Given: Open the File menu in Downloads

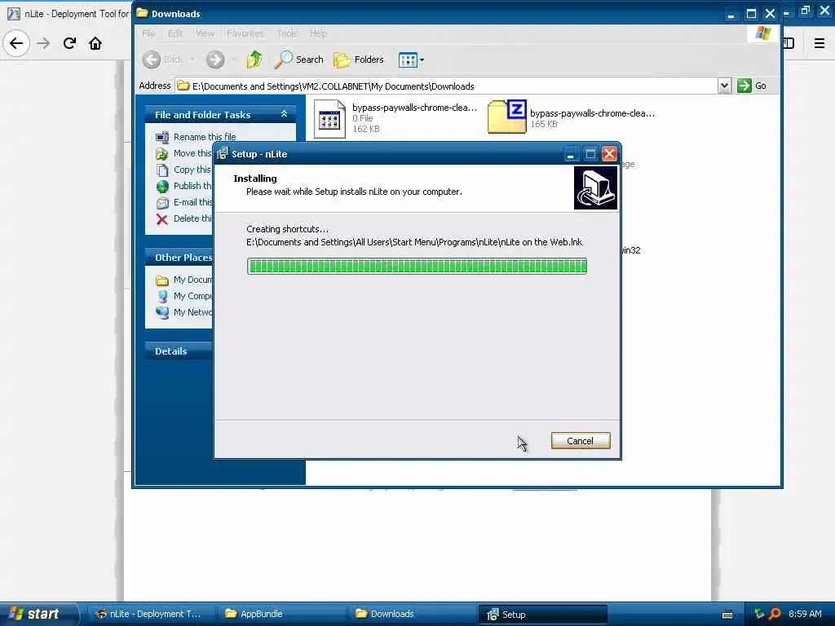Looking at the screenshot, I should coord(148,33).
